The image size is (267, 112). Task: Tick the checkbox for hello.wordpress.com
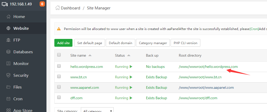[x=59, y=66]
